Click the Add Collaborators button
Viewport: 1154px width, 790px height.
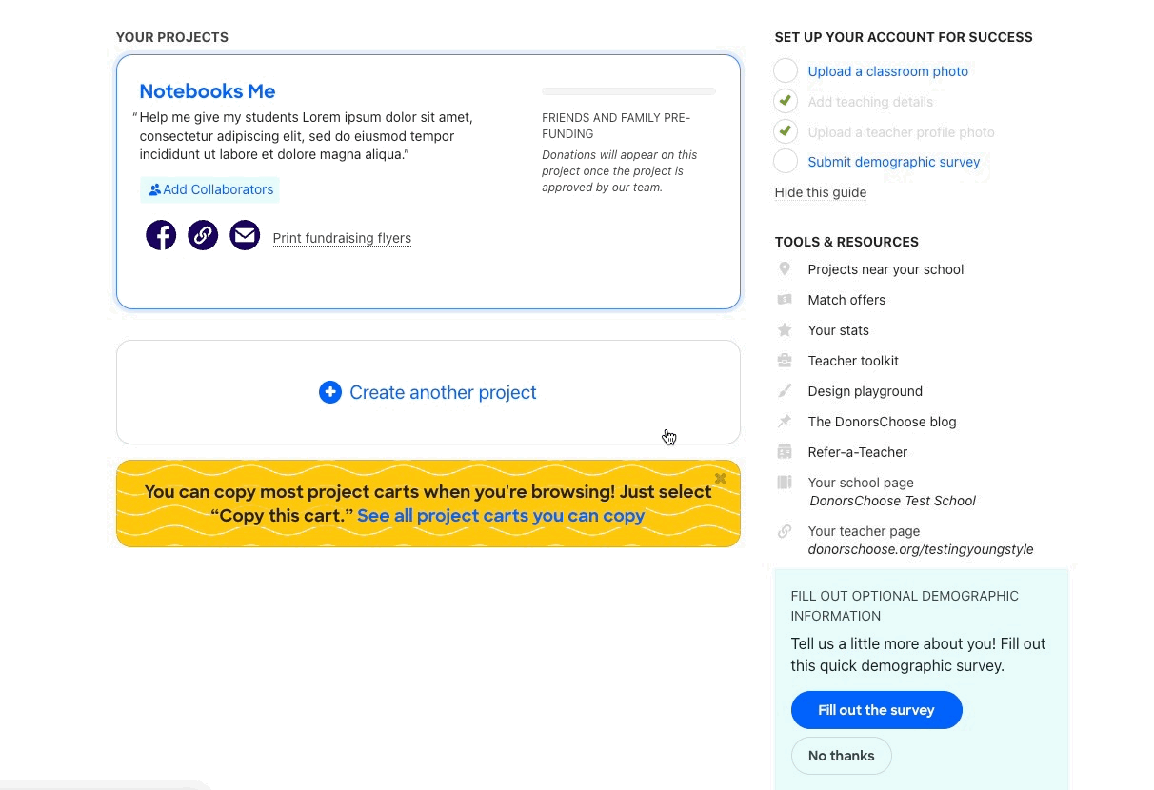pyautogui.click(x=210, y=189)
